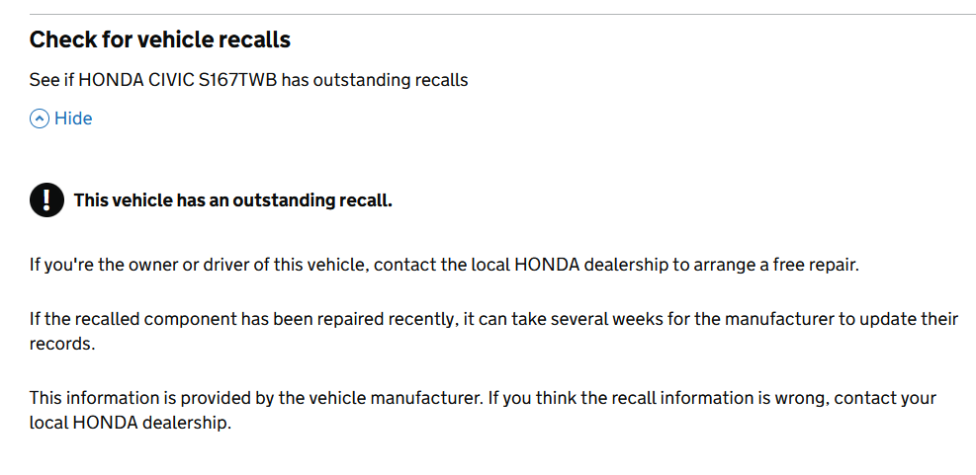Click the black exclamation warning icon

coord(46,200)
